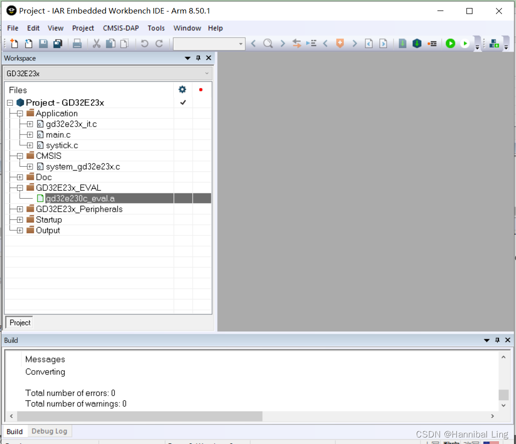Open the Tools menu

pos(156,28)
